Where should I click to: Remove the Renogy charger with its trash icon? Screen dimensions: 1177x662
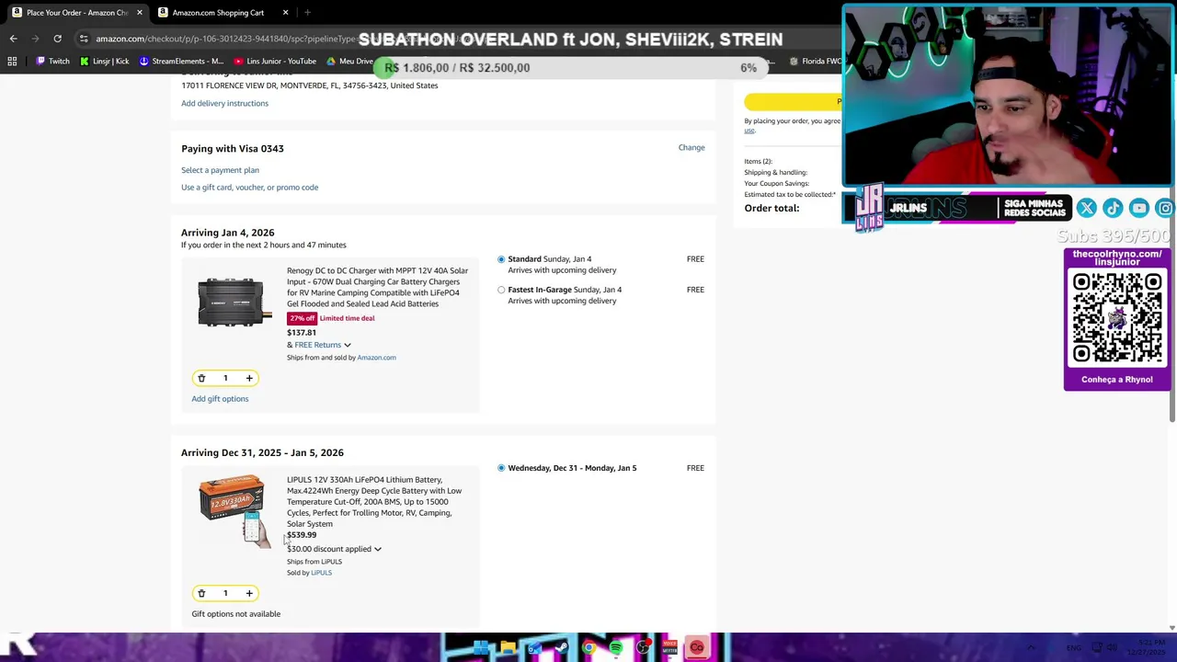(201, 378)
